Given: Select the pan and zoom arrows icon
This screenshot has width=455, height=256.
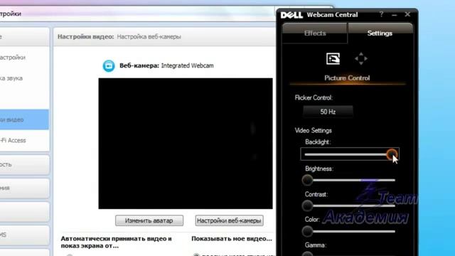Looking at the screenshot, I should (361, 58).
